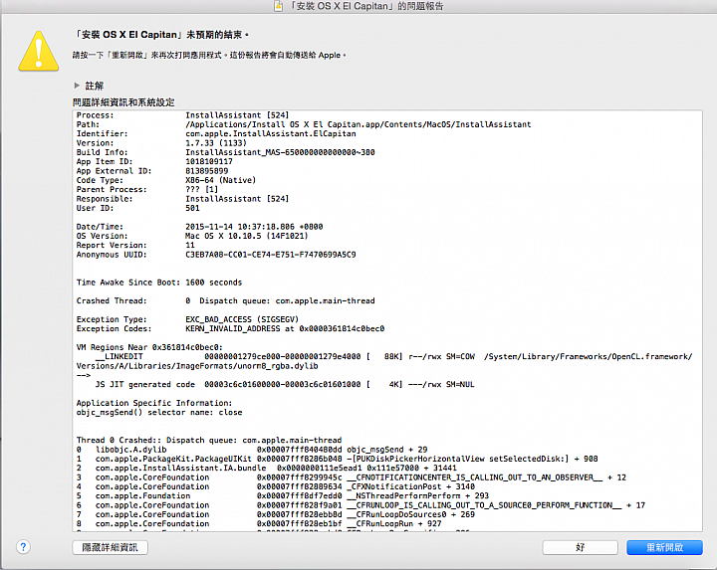Screen dimensions: 717x570
Task: Click the Report Version 11 line
Action: [x=135, y=246]
